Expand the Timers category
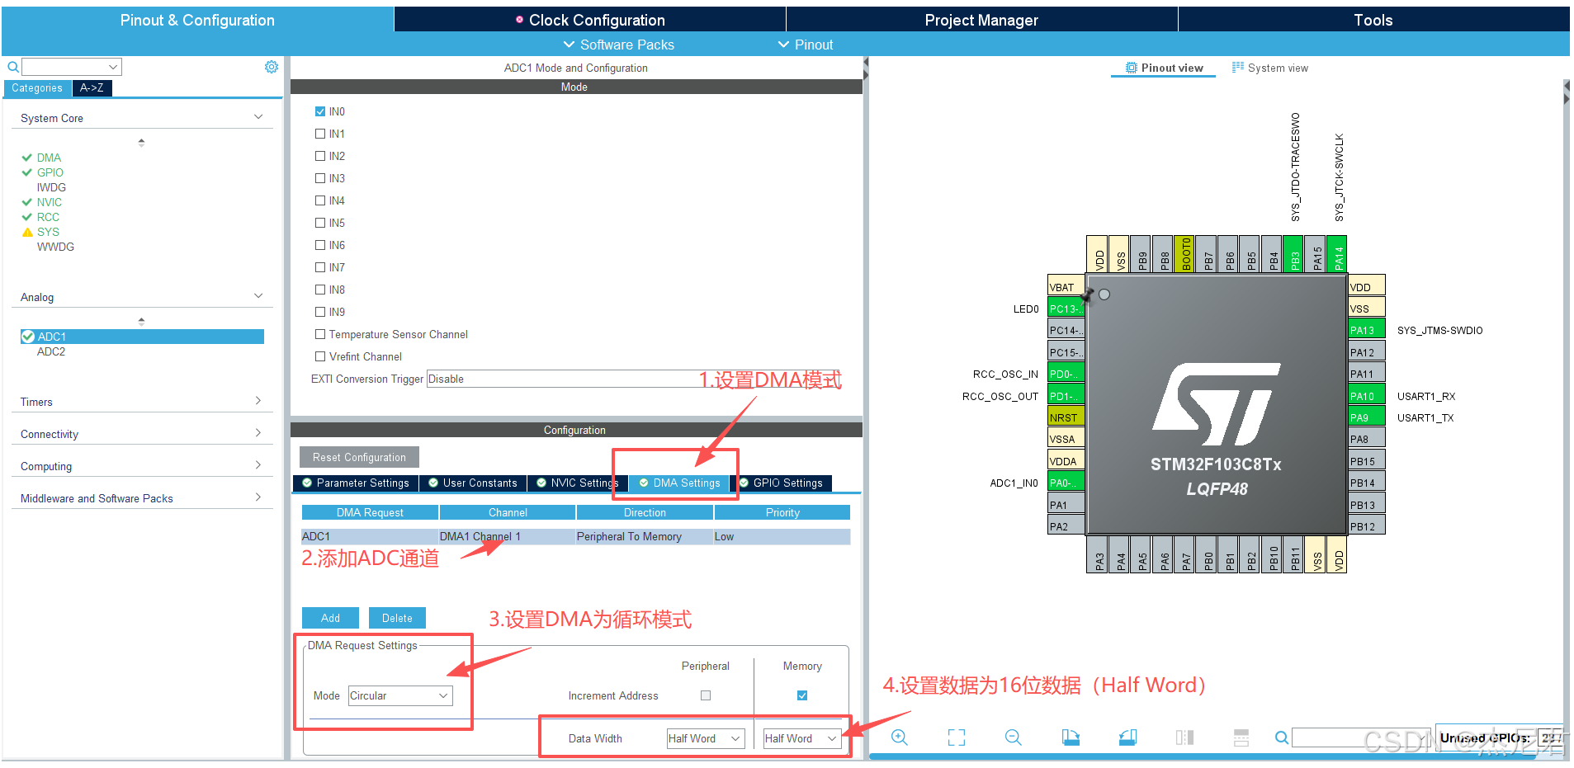This screenshot has width=1574, height=768. click(x=258, y=401)
